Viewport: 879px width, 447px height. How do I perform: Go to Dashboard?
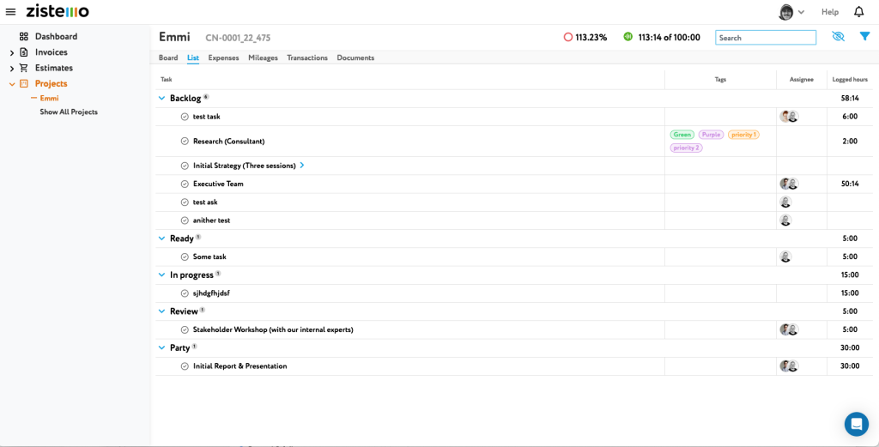pos(56,36)
